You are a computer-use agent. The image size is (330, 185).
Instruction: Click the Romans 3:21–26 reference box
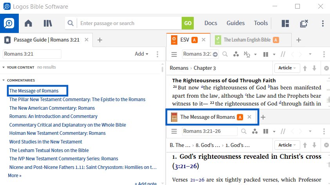point(209,131)
